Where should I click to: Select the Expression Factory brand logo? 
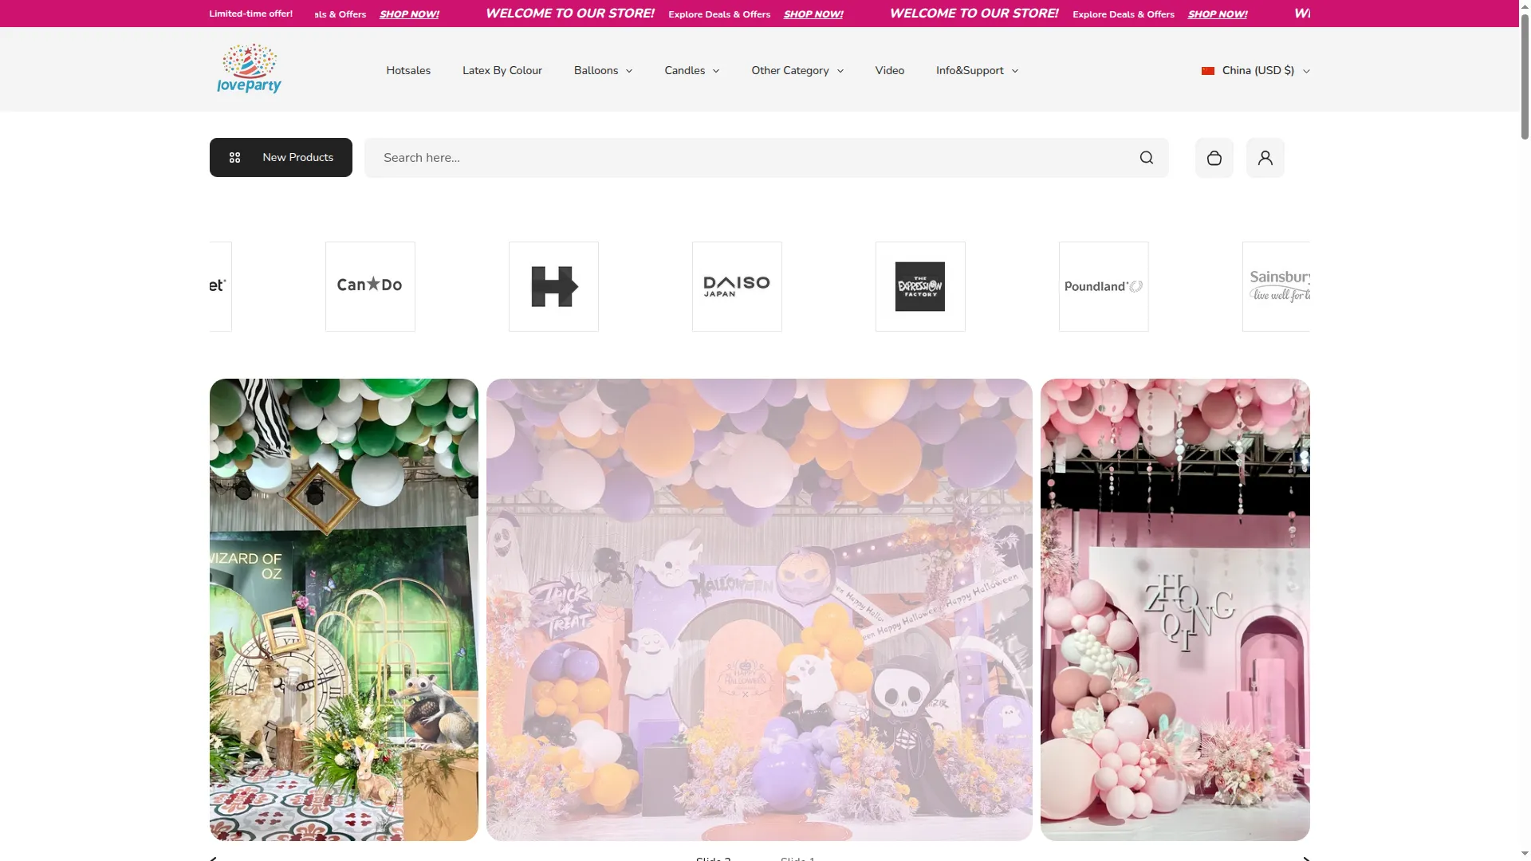(920, 286)
